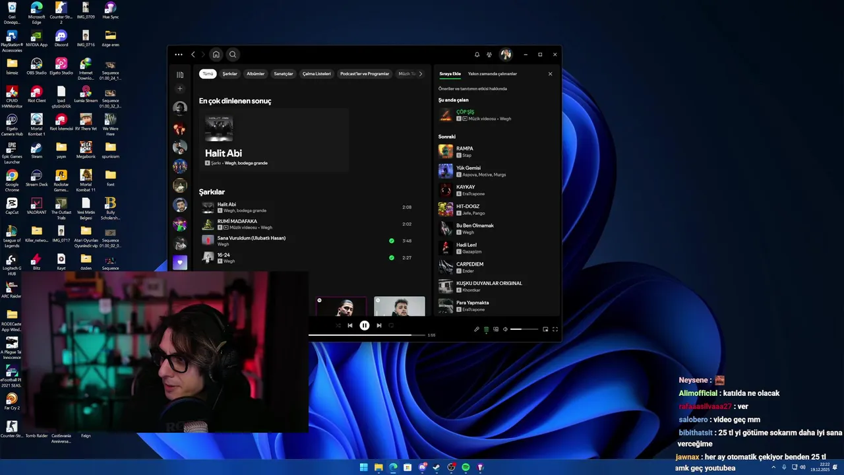Image resolution: width=844 pixels, height=475 pixels.
Task: Open Spotify home via the house icon
Action: point(216,55)
